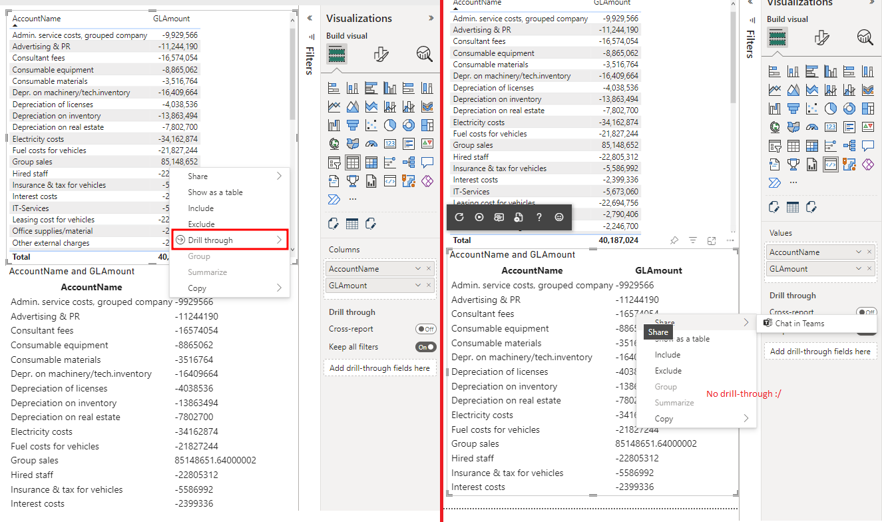Click right table vertical scrollbar

click(733, 58)
